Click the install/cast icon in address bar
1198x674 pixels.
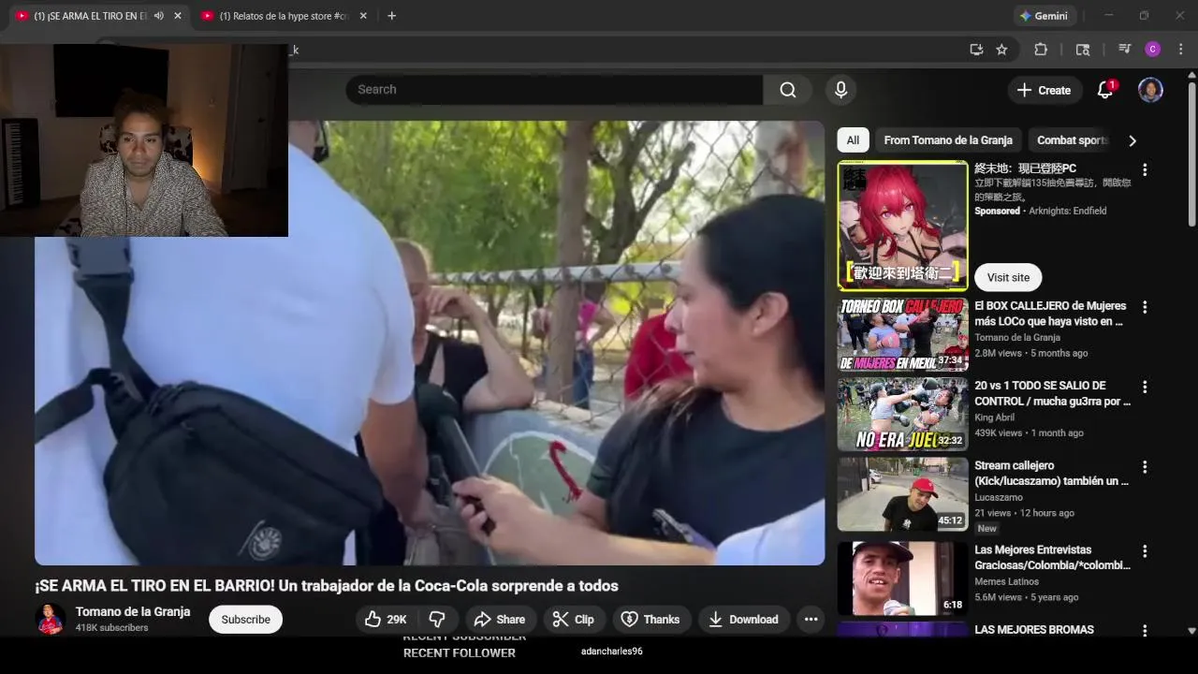pyautogui.click(x=976, y=50)
